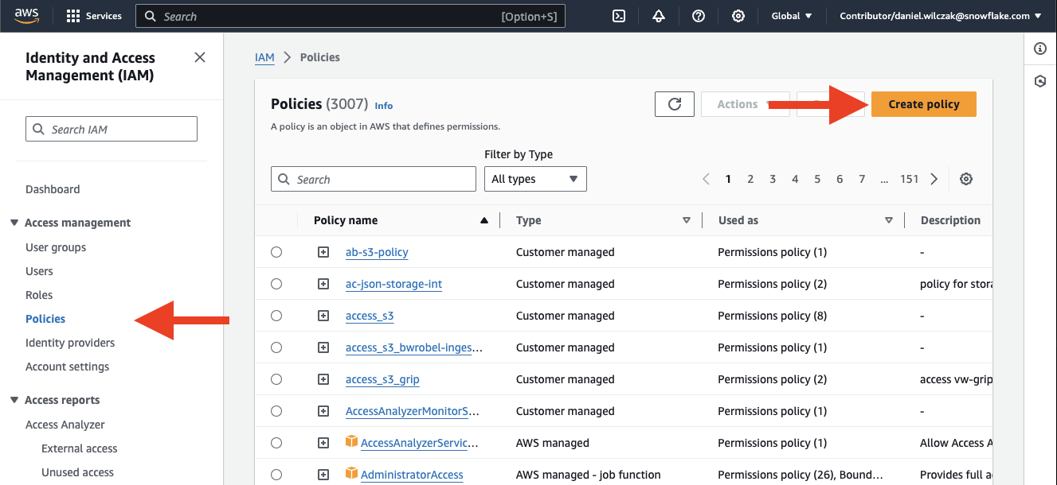
Task: Click the Create policy button
Action: coord(923,104)
